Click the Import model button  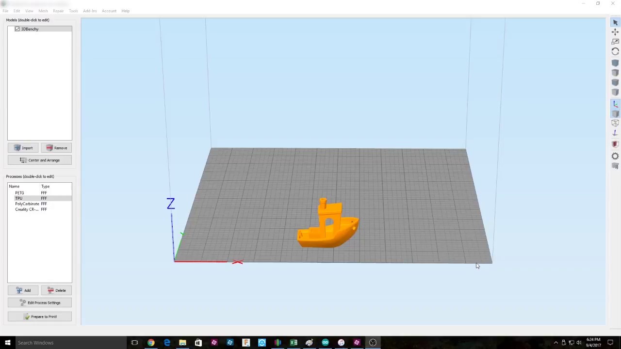(x=23, y=148)
